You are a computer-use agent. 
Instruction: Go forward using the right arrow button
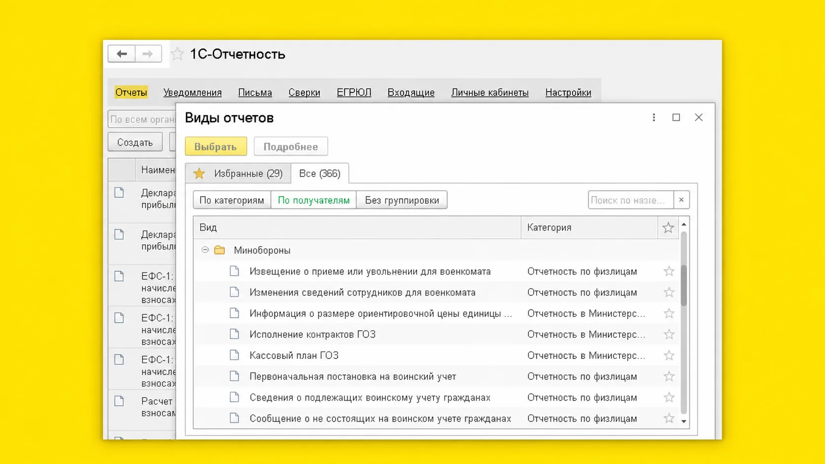(148, 54)
